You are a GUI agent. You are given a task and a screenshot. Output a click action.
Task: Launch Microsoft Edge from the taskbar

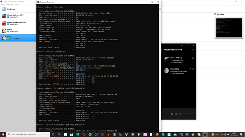tap(78, 135)
